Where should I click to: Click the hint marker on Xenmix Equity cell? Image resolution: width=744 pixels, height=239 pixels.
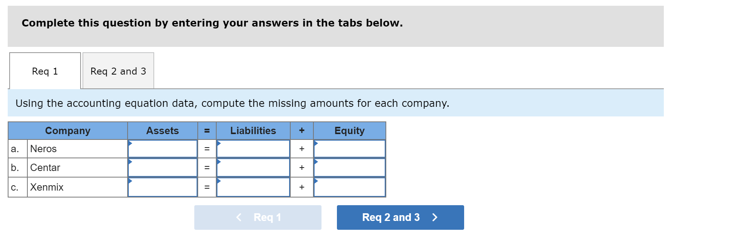point(316,182)
